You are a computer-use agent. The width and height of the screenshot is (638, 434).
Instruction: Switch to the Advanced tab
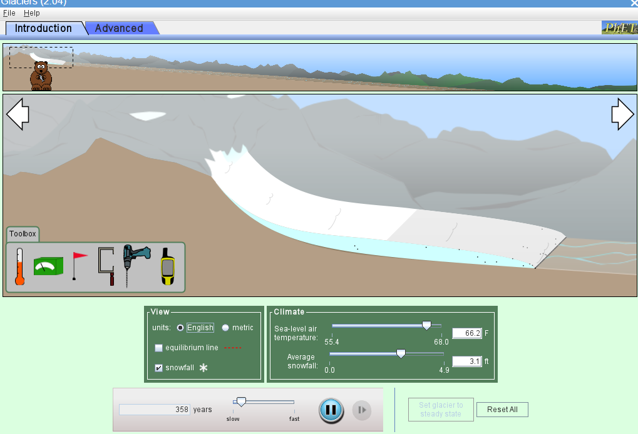tap(119, 28)
